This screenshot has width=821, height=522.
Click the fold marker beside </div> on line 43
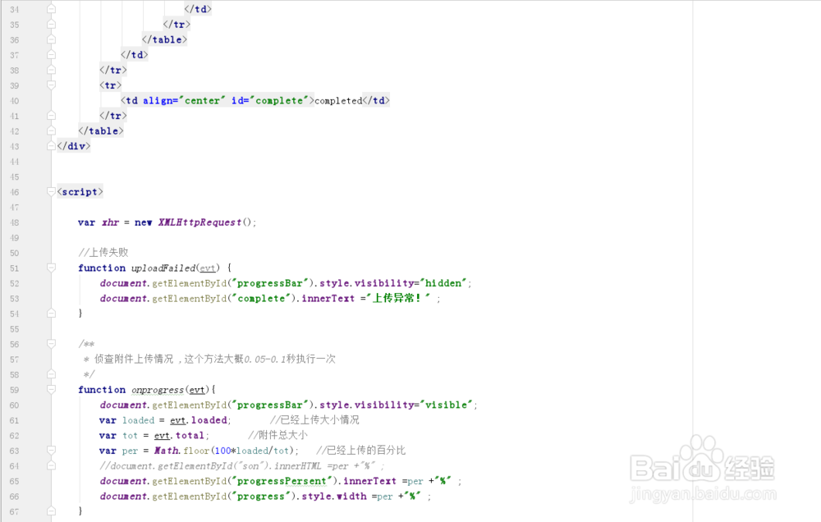(x=51, y=146)
